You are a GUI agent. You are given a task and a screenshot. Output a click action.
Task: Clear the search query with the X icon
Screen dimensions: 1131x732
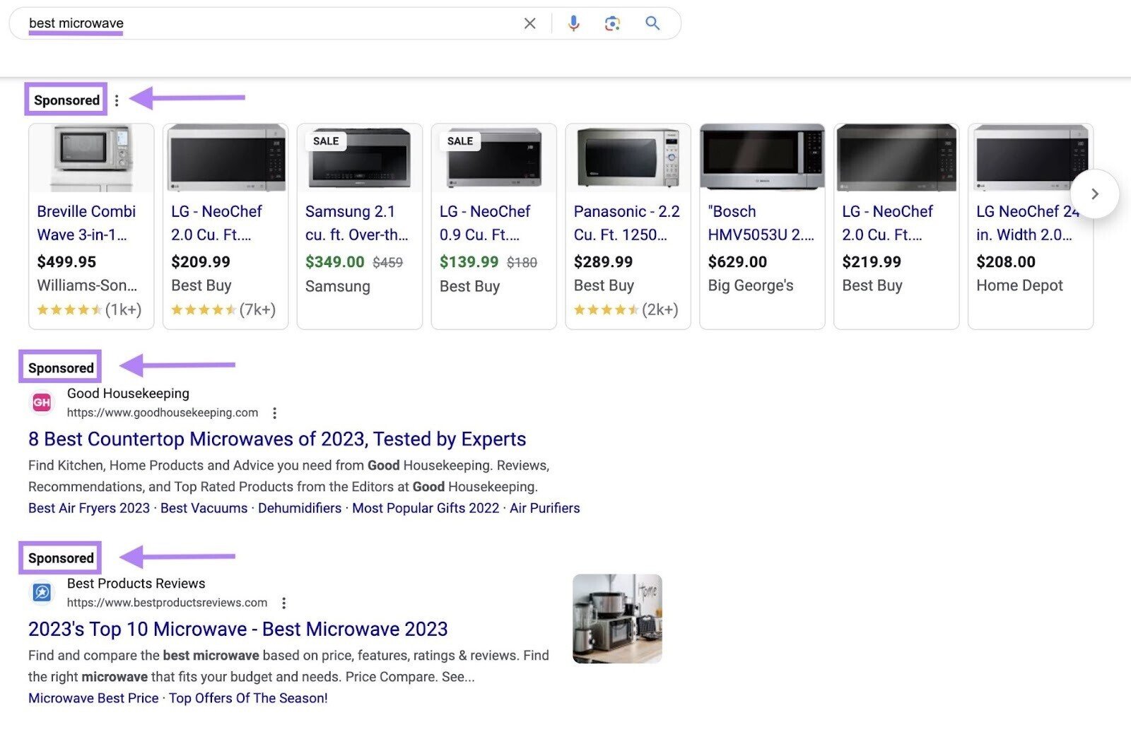click(x=529, y=23)
